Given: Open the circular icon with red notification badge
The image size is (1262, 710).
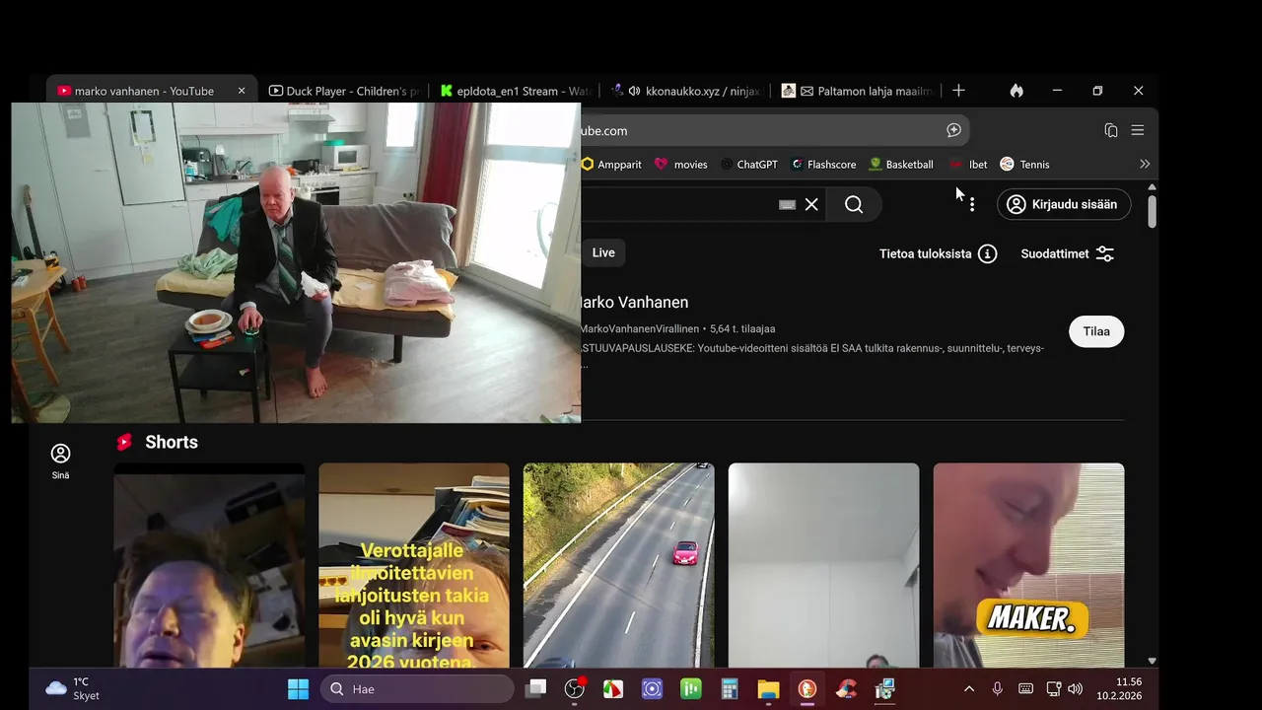Looking at the screenshot, I should (x=574, y=689).
